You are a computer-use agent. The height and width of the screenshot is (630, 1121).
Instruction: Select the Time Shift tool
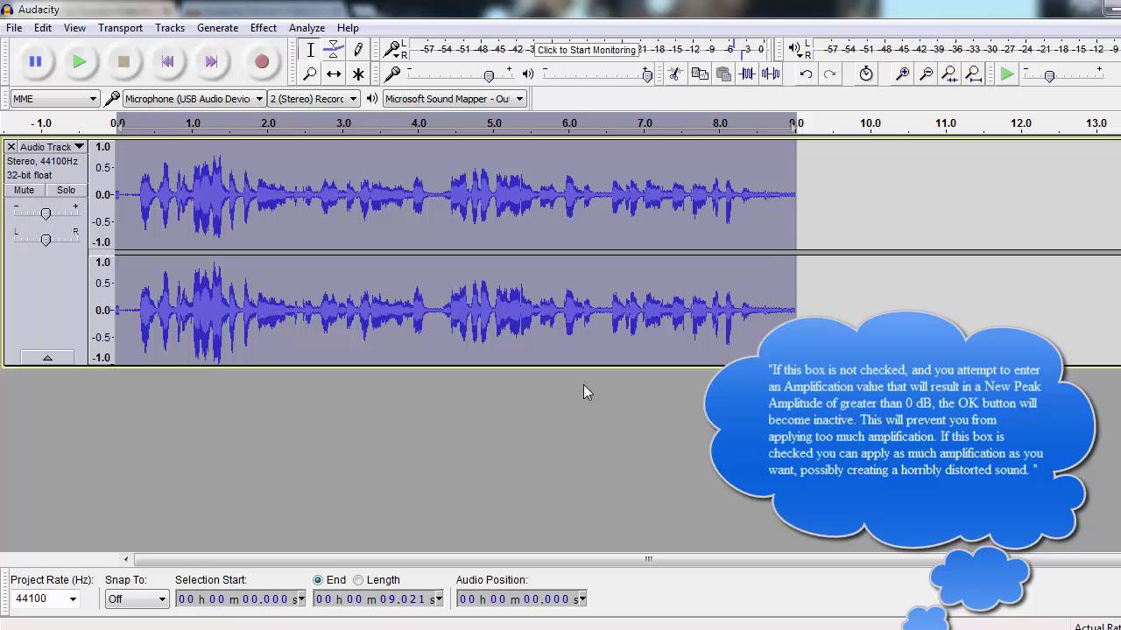tap(334, 74)
